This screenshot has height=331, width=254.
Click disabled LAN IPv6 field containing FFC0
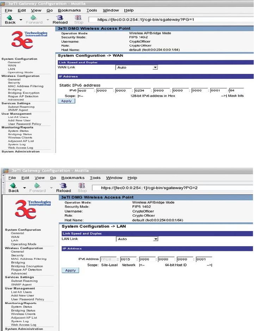pos(108,259)
